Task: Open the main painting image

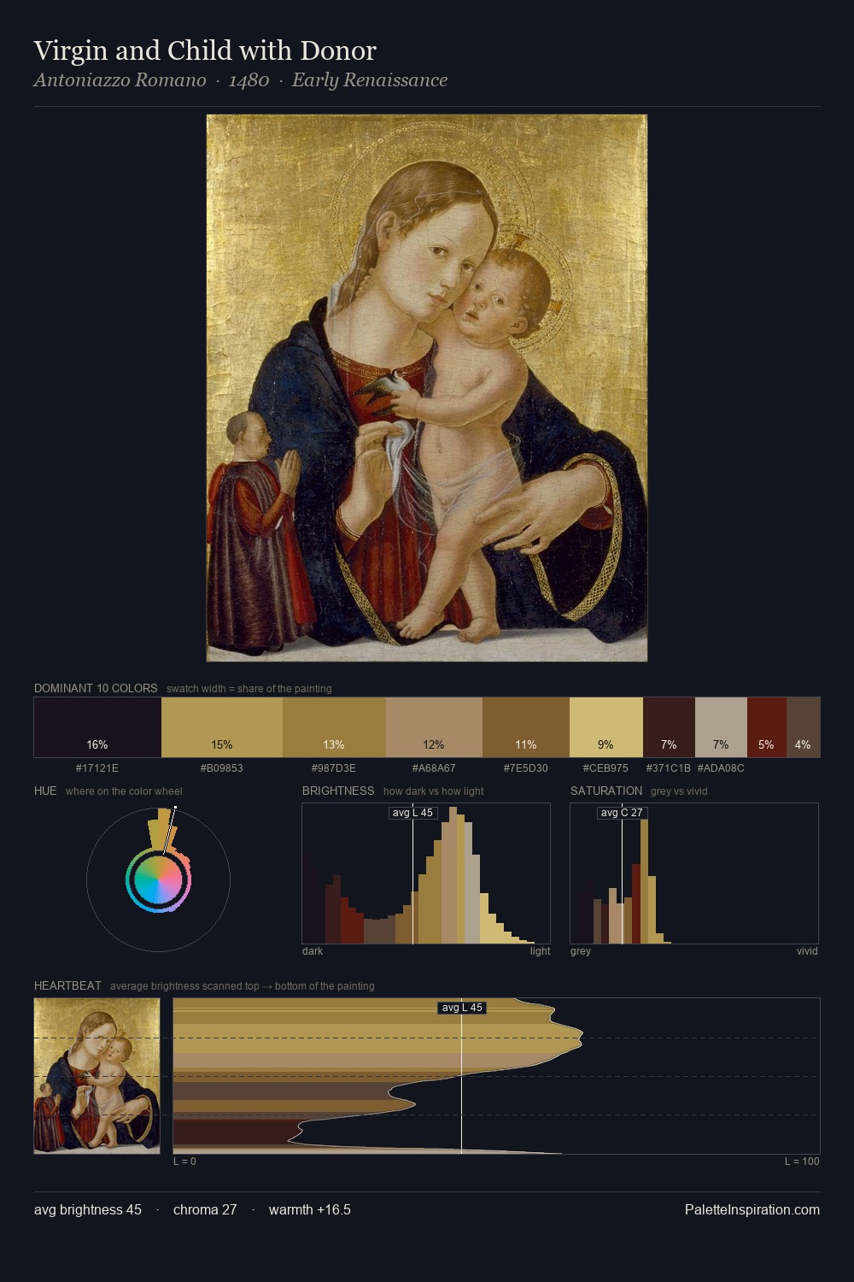Action: point(427,388)
